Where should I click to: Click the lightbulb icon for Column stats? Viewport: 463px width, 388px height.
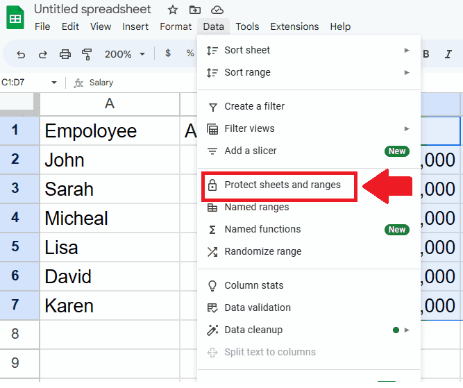(212, 286)
